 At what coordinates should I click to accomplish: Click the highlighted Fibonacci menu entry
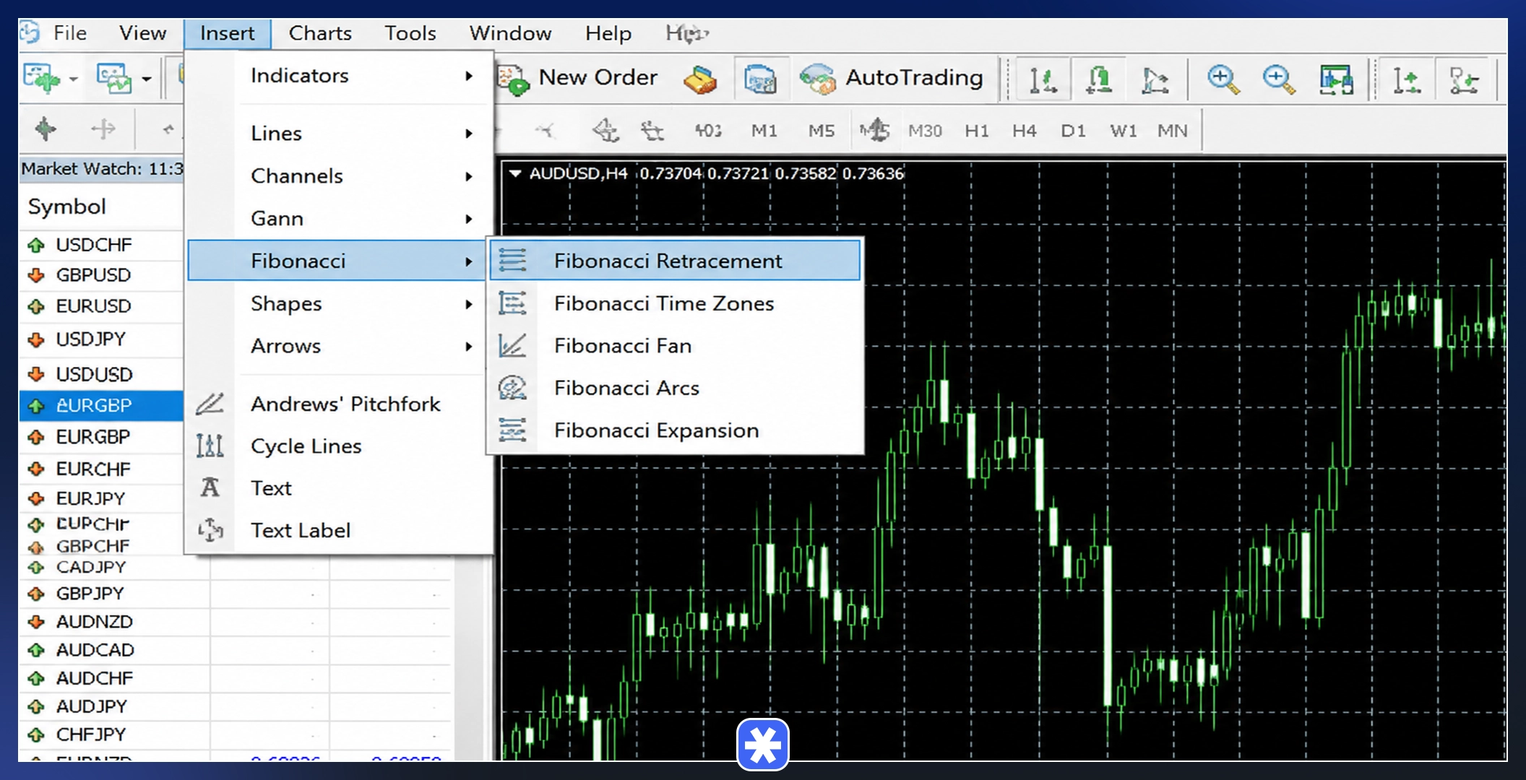pyautogui.click(x=336, y=261)
